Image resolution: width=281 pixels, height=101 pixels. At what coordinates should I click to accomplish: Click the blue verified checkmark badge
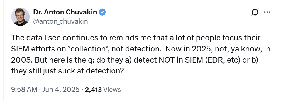coord(102,12)
